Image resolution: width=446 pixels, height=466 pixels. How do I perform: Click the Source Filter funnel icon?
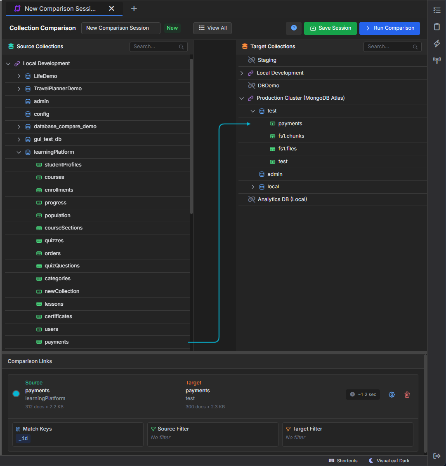point(153,429)
